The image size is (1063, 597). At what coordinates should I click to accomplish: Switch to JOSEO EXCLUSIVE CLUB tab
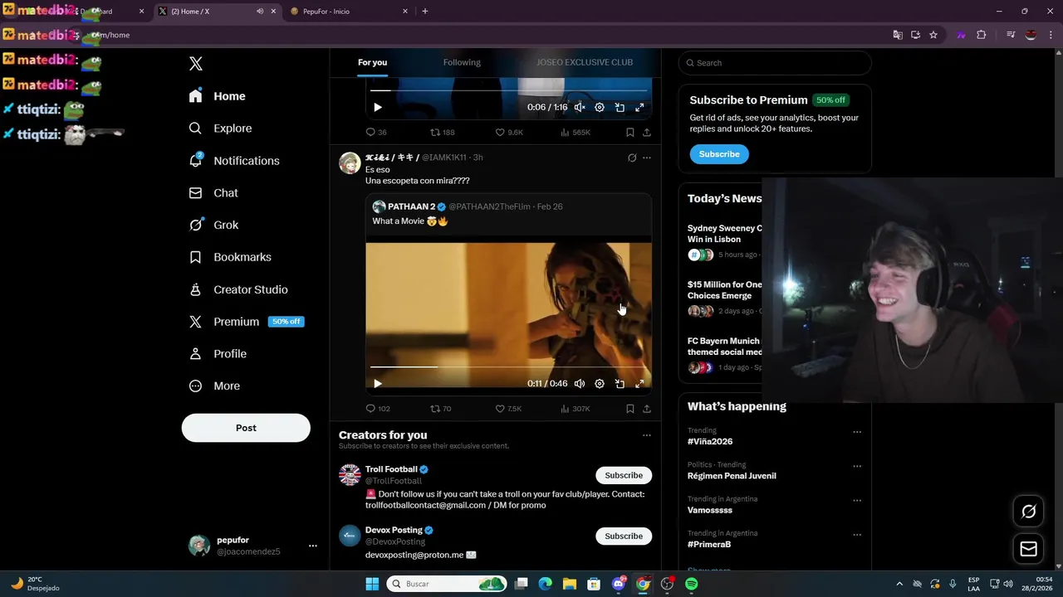coord(585,62)
